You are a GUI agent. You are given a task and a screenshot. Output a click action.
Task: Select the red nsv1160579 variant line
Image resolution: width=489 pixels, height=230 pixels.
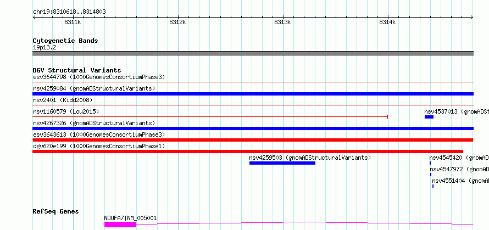[x=210, y=117]
